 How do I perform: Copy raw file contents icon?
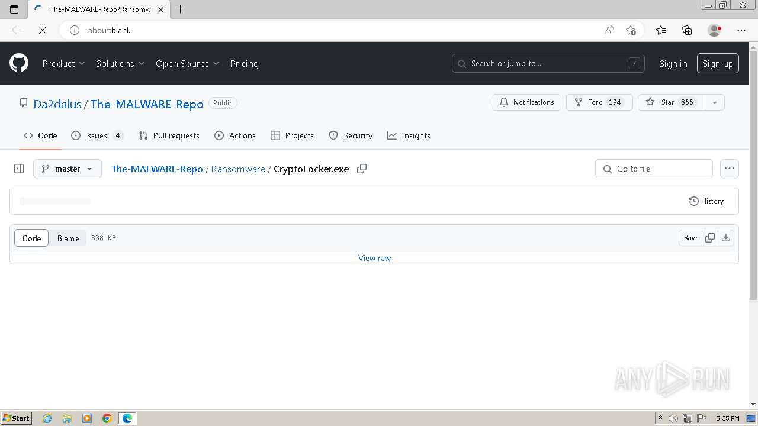click(710, 238)
